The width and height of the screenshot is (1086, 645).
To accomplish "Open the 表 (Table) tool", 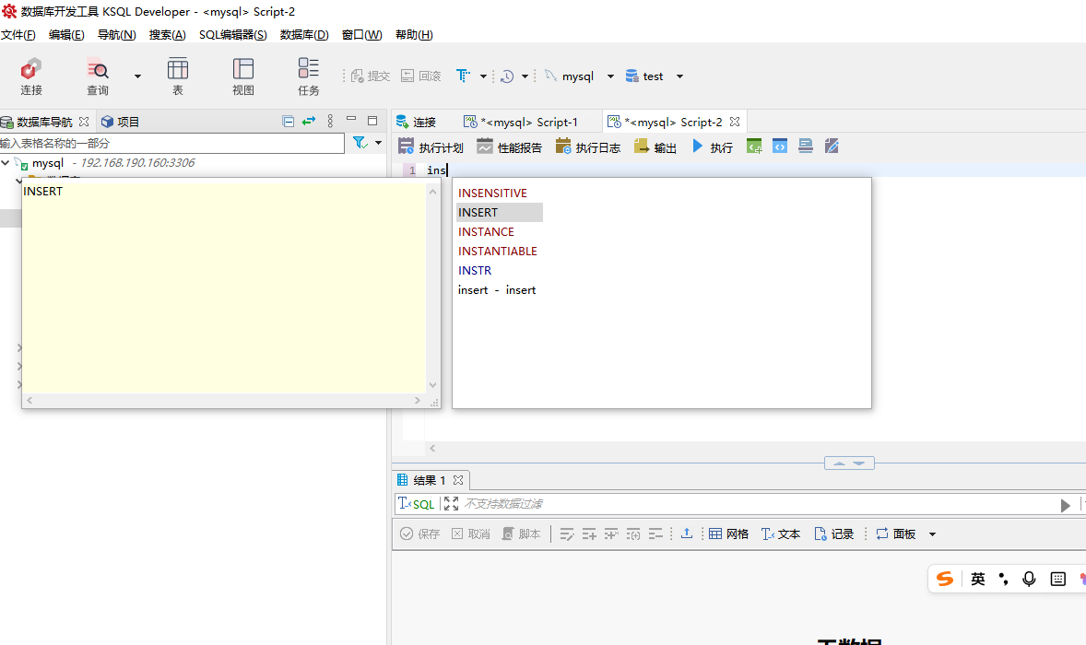I will (x=177, y=76).
